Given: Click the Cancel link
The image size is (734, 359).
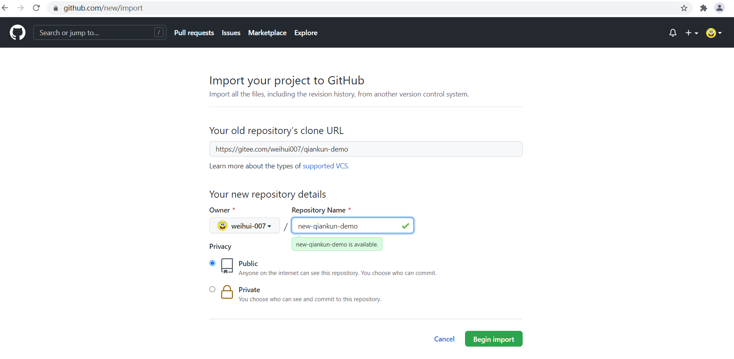Looking at the screenshot, I should 444,339.
